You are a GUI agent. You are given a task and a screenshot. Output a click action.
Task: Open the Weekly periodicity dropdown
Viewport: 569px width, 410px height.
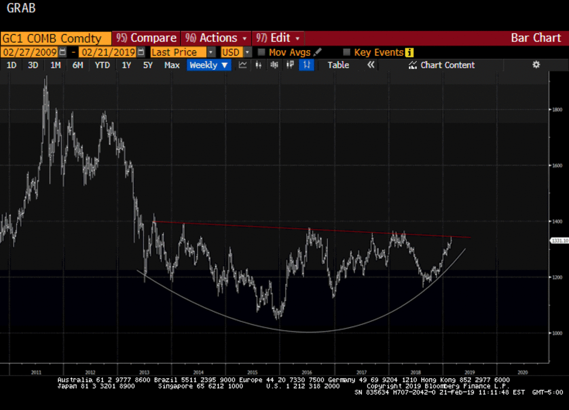[209, 65]
